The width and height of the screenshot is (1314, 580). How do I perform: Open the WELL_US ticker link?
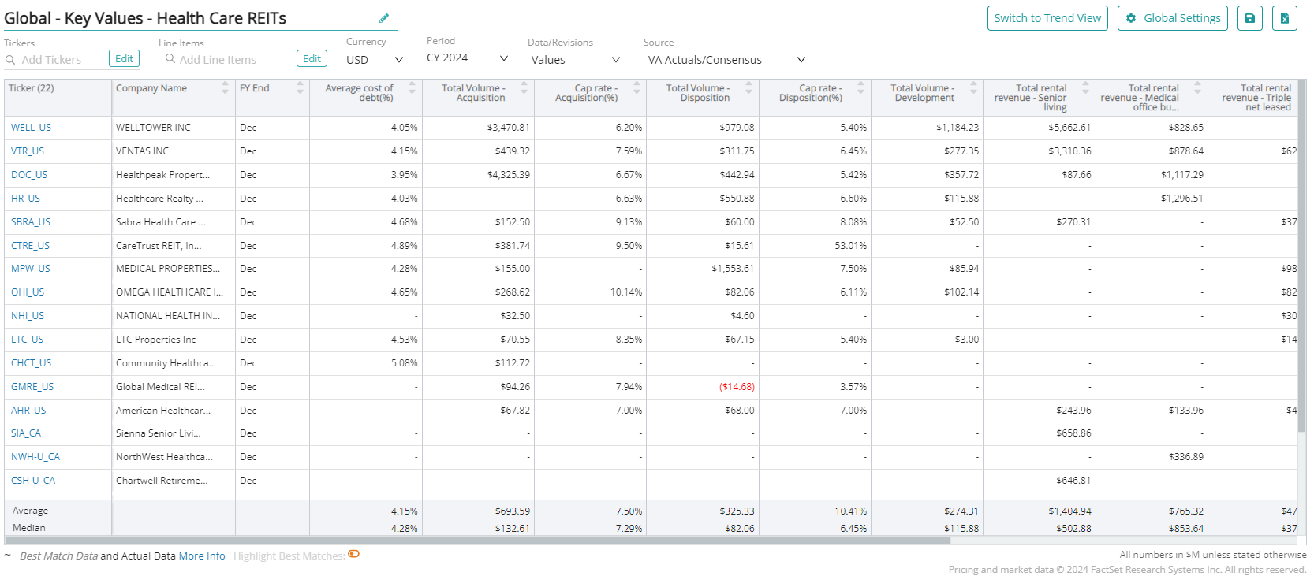pos(32,128)
